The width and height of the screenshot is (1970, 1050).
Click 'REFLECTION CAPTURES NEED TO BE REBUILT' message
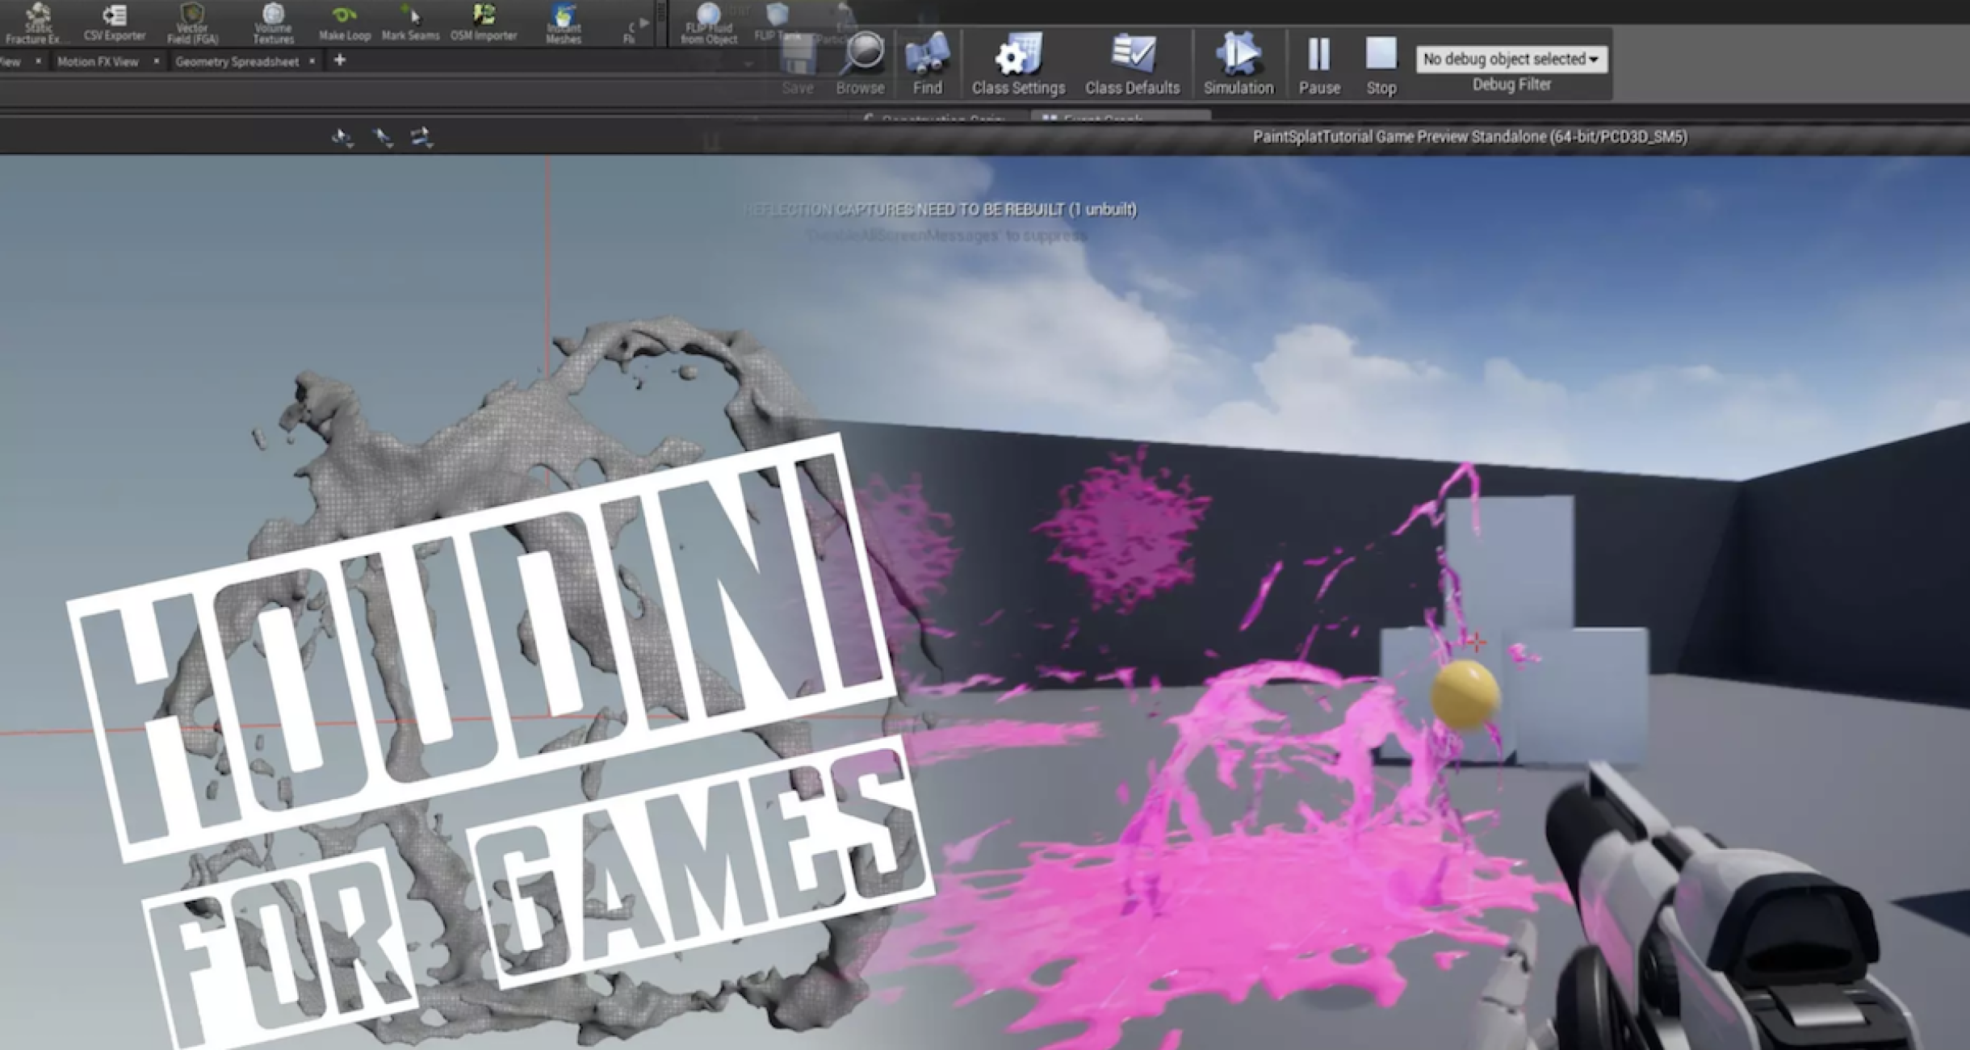tap(940, 210)
